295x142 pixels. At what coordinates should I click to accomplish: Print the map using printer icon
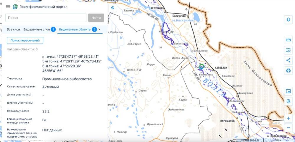click(288, 70)
